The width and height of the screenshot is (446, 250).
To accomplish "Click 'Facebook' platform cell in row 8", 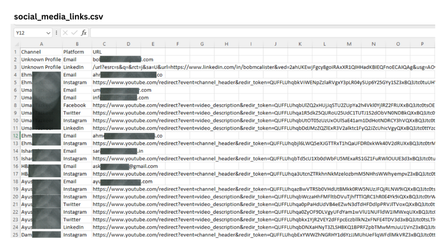I will [x=77, y=105].
